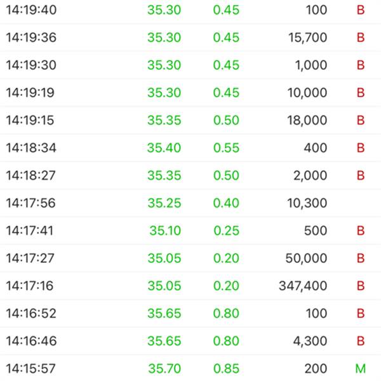Image resolution: width=381 pixels, height=381 pixels.
Task: Select the 14:18:27 timestamp row
Action: [x=190, y=175]
